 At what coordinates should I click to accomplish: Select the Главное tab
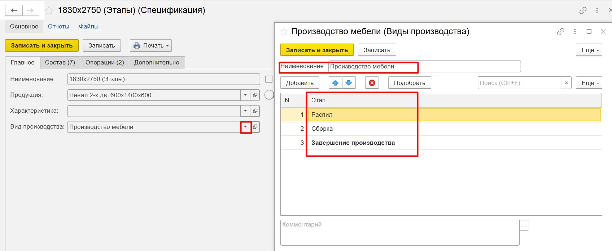[x=23, y=62]
